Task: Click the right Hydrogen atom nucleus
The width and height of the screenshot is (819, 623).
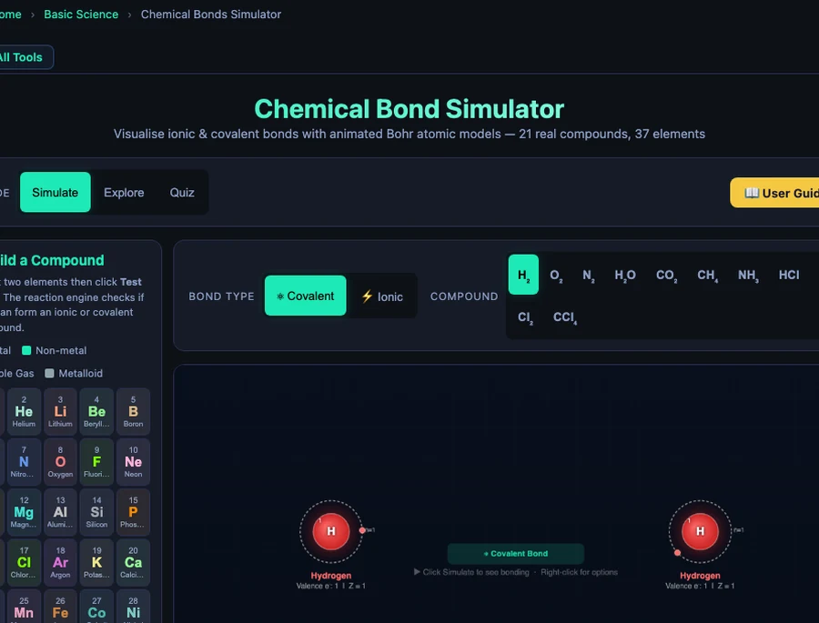Action: (700, 531)
